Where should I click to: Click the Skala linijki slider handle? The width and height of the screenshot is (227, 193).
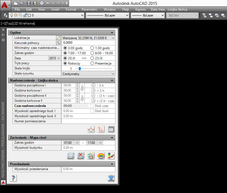[x=80, y=69]
